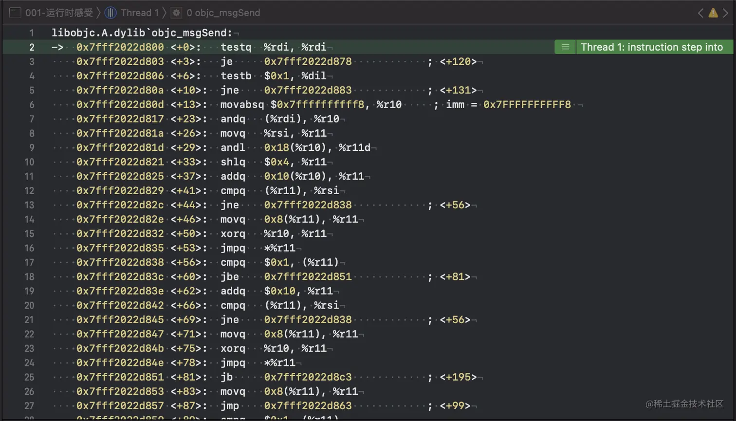
Task: Click address 0x7fff2022d82e
Action: coord(120,220)
